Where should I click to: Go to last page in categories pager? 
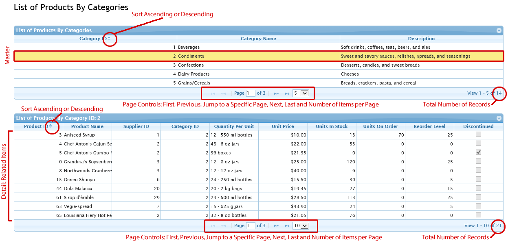[x=287, y=93]
